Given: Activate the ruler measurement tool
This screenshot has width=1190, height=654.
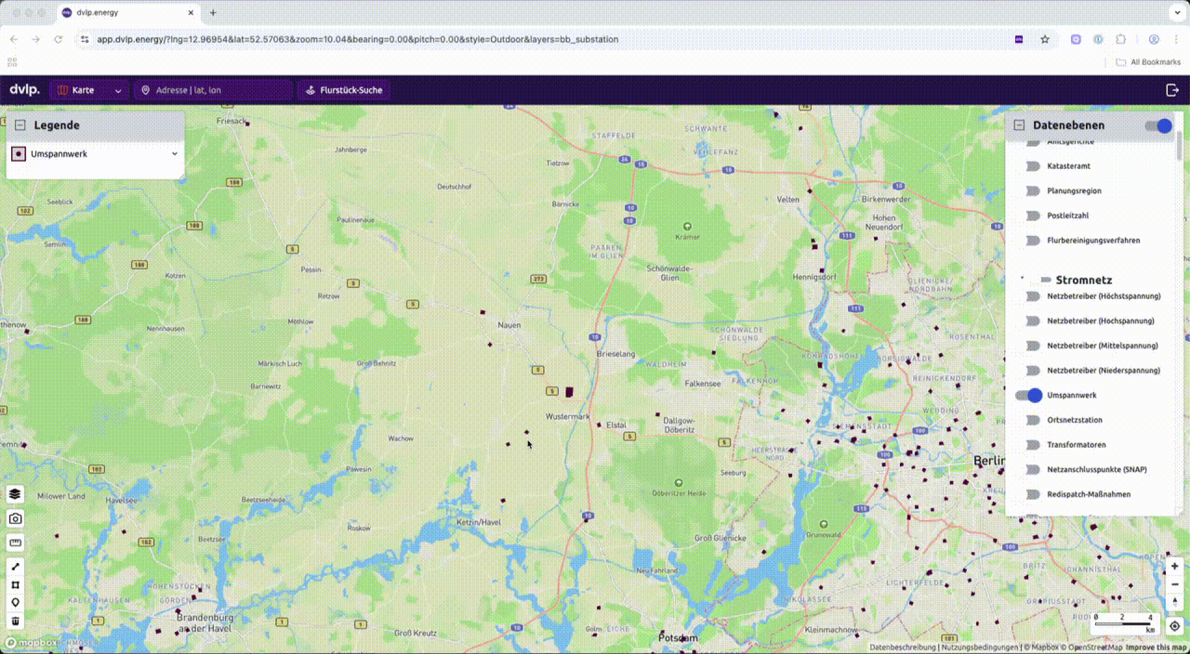Looking at the screenshot, I should [15, 543].
